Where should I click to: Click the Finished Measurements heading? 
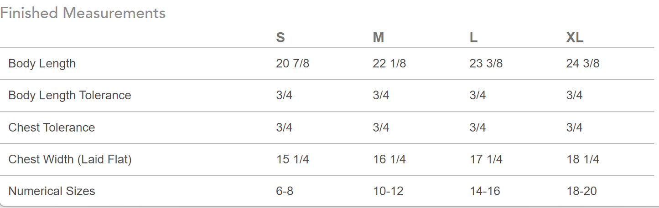[x=83, y=13]
